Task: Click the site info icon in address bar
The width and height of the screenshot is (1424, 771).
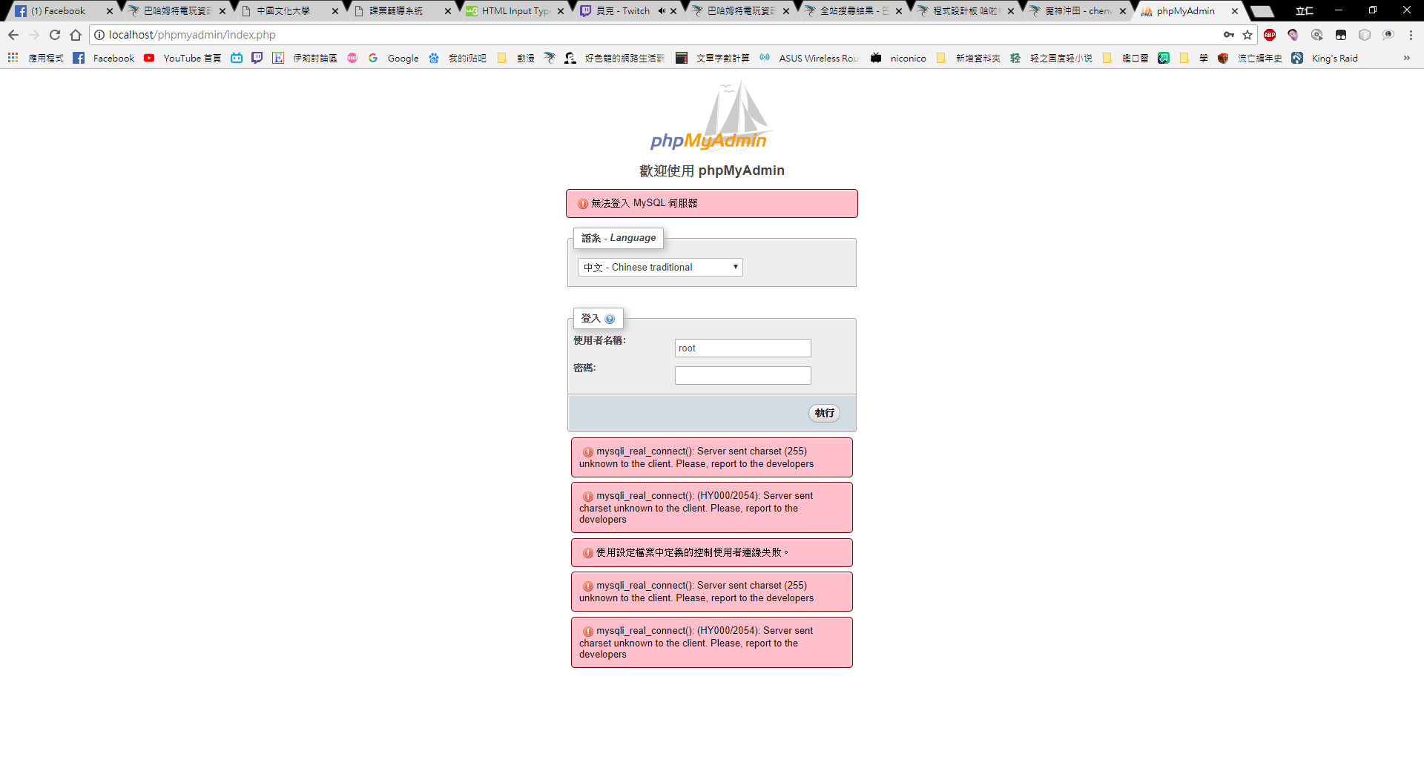Action: [x=97, y=34]
